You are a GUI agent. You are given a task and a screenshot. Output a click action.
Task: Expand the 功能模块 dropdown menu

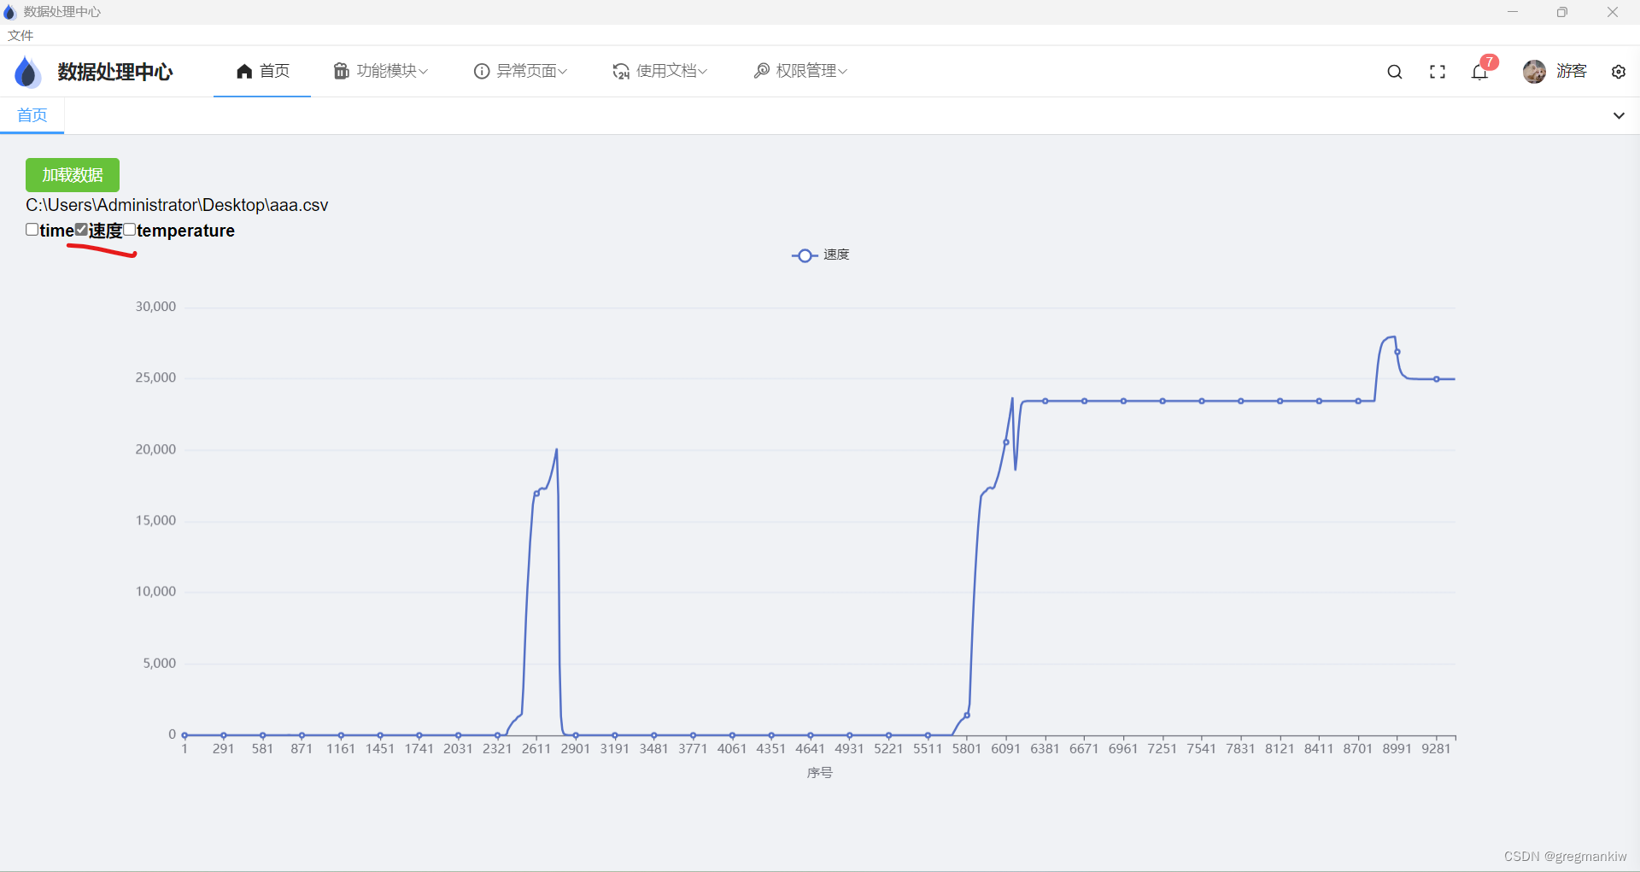click(x=381, y=71)
